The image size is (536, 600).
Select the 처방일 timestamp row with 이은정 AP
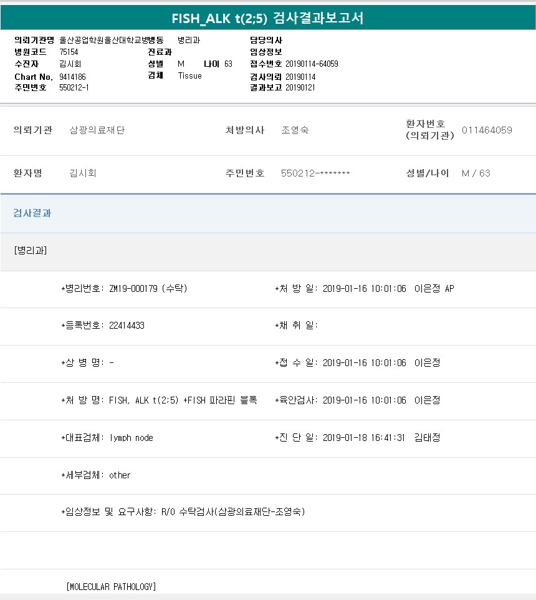pyautogui.click(x=365, y=288)
